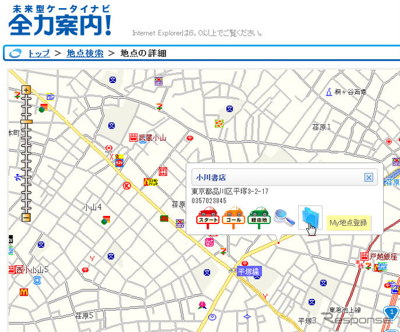
Task: Click the Circle K store icon
Action: 127,185
